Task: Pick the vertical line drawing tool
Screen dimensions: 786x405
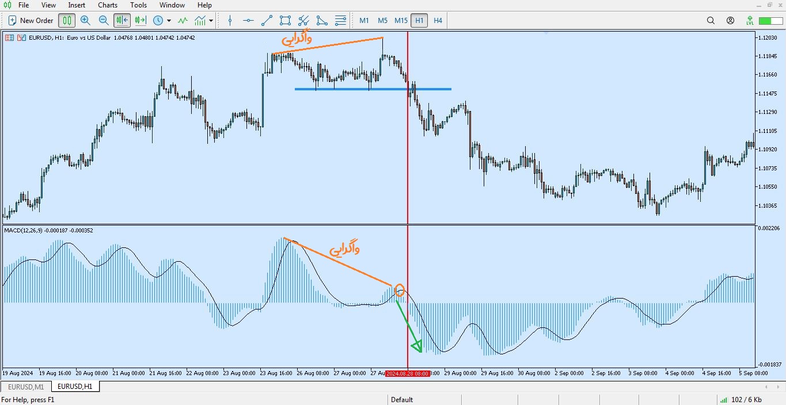Action: [x=230, y=21]
